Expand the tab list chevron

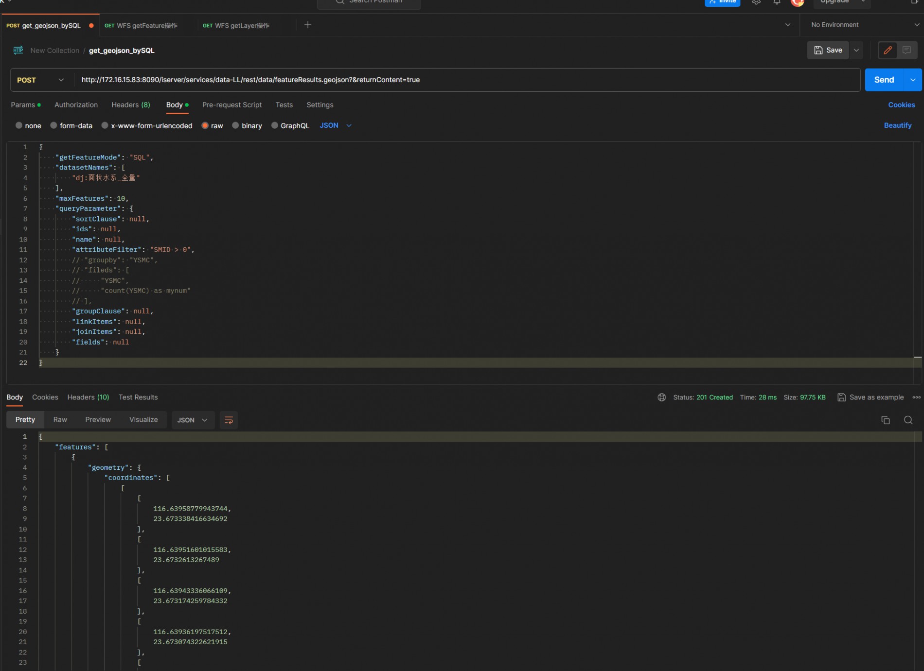coord(787,25)
